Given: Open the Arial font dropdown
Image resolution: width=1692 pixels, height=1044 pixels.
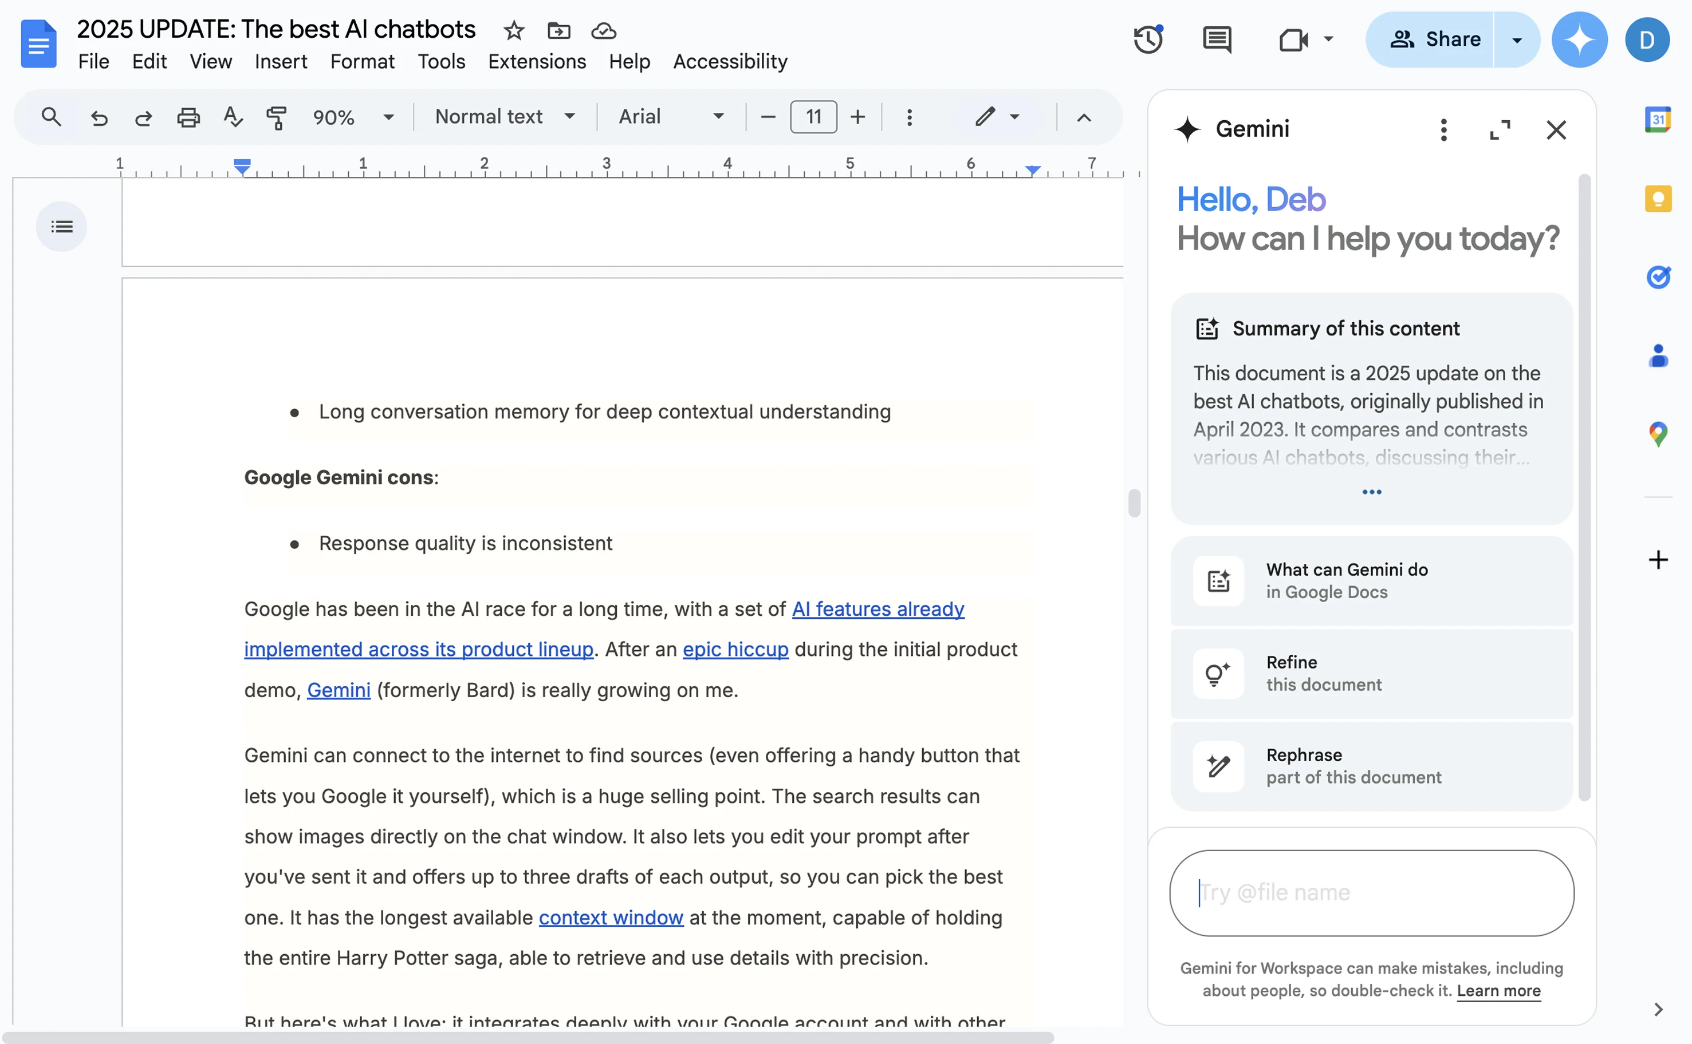Looking at the screenshot, I should pos(671,117).
